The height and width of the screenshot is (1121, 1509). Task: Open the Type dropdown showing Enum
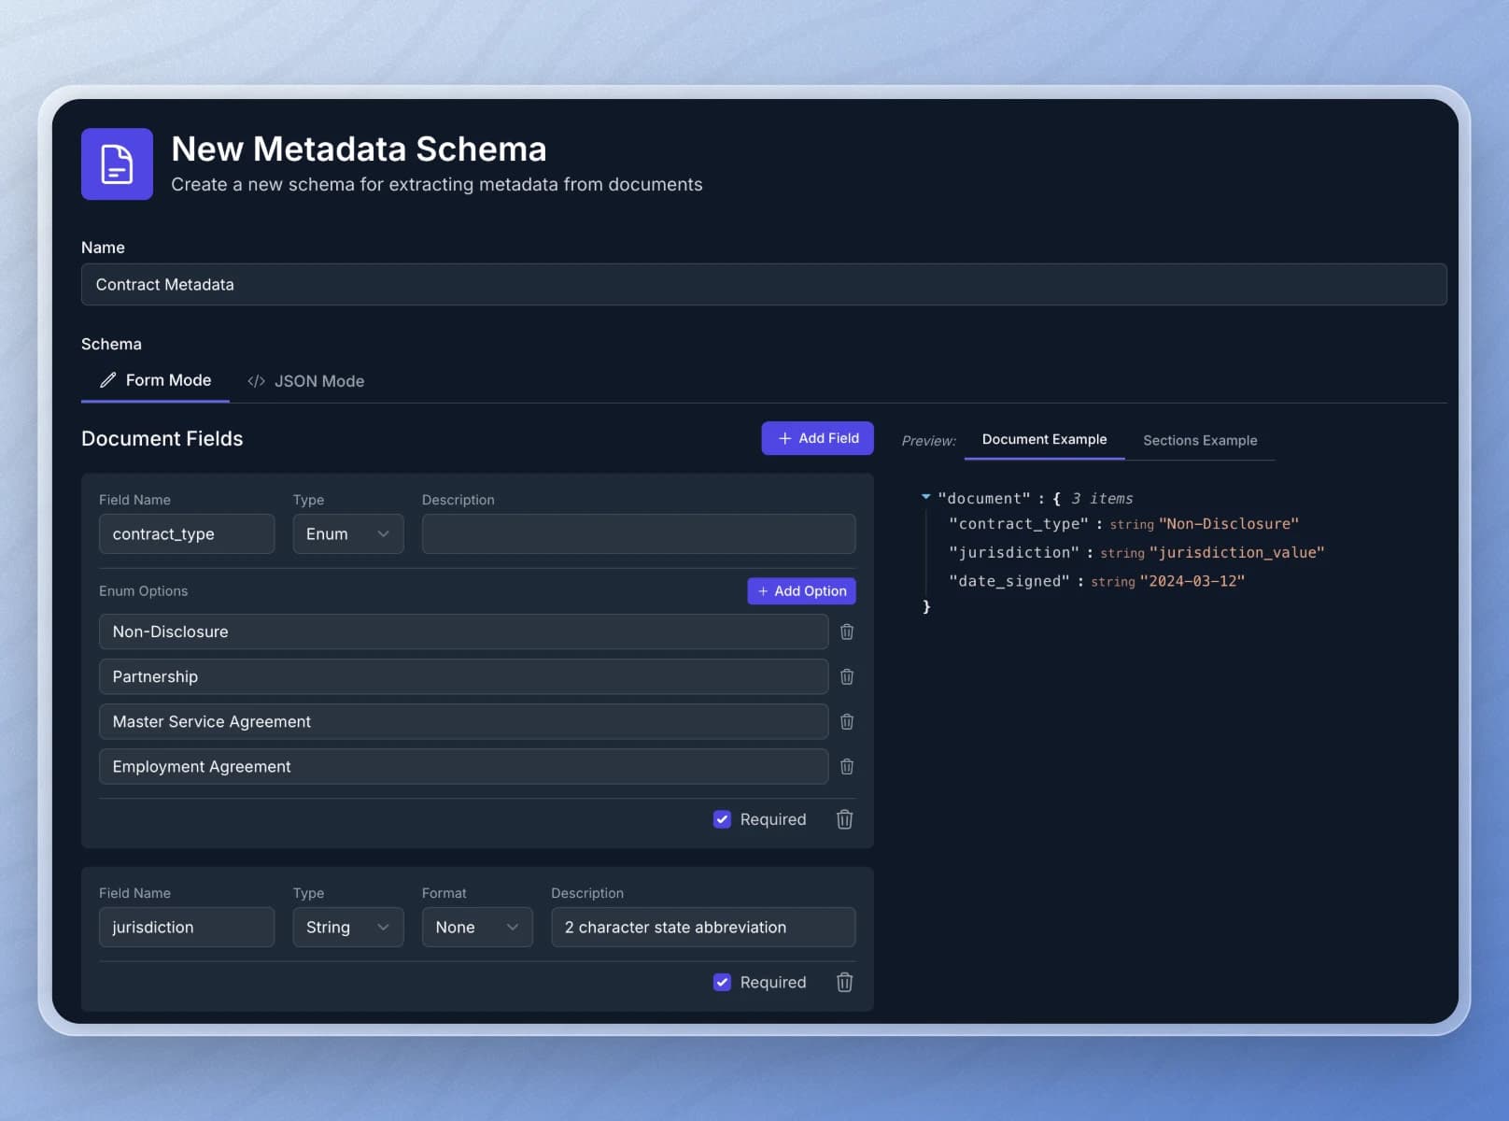(x=347, y=533)
